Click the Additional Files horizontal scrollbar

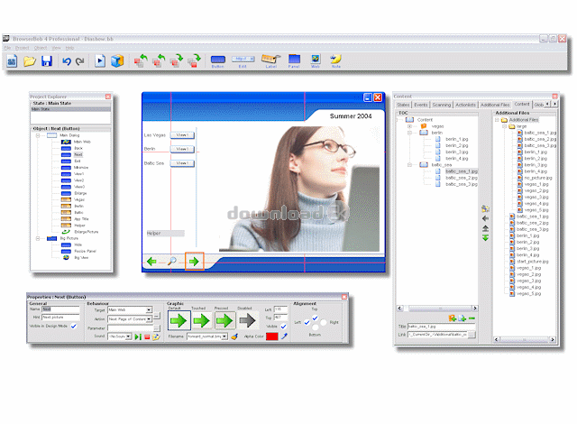(525, 339)
